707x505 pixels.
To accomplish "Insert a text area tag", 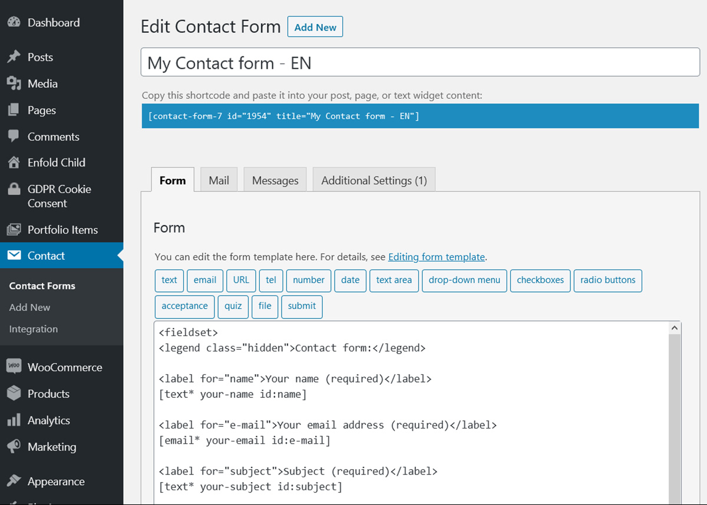I will (394, 280).
